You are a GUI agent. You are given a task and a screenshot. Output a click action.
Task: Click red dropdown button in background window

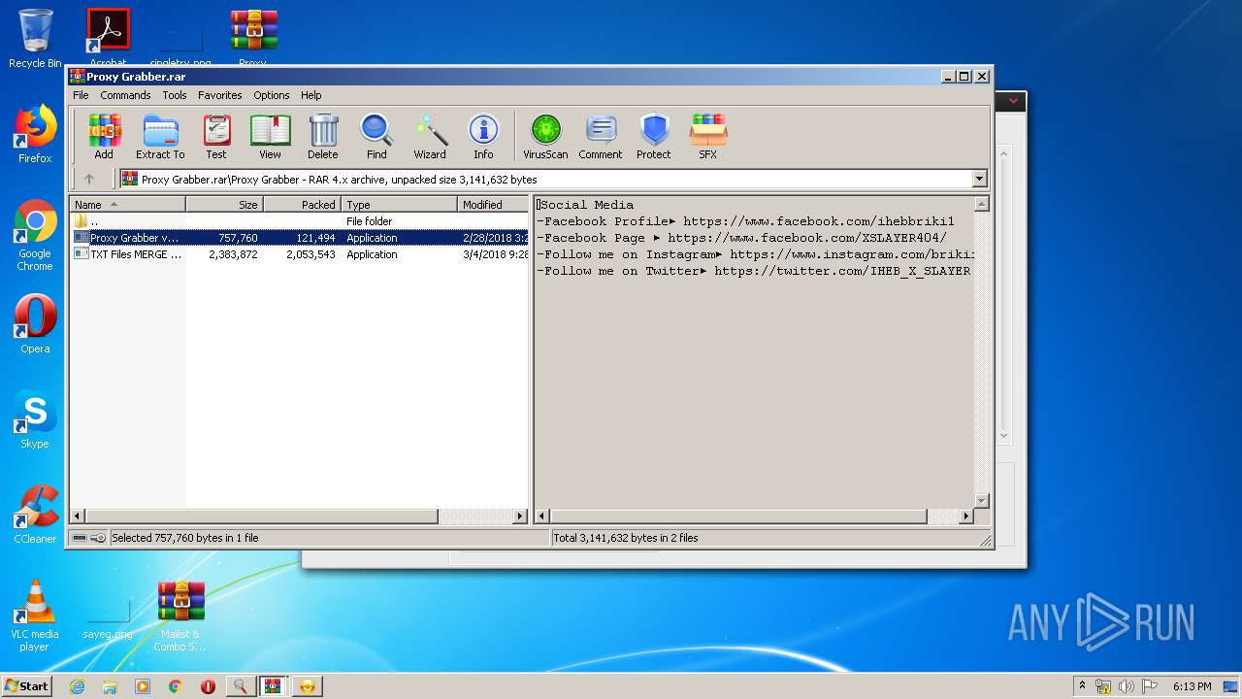pyautogui.click(x=1013, y=101)
